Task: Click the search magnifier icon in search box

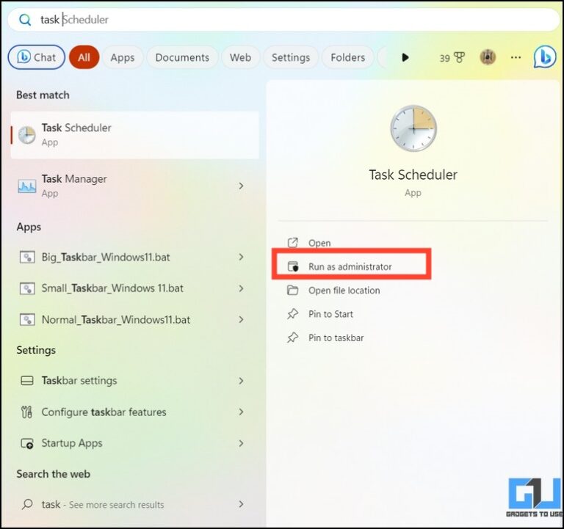Action: click(x=25, y=20)
